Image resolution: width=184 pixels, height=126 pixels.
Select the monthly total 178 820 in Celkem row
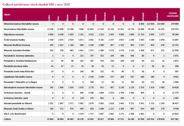160,119
